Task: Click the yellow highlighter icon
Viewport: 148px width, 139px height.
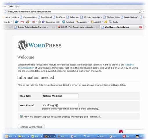Action: pos(106,22)
